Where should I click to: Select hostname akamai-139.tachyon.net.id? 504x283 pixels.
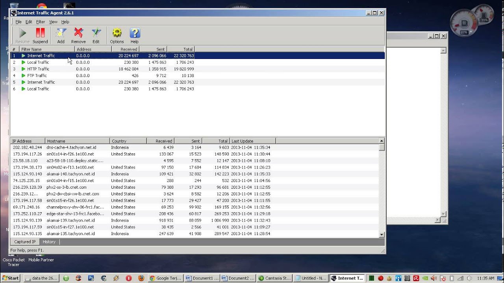click(x=70, y=220)
